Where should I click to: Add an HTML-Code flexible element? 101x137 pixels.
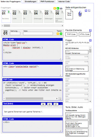coord(85,34)
